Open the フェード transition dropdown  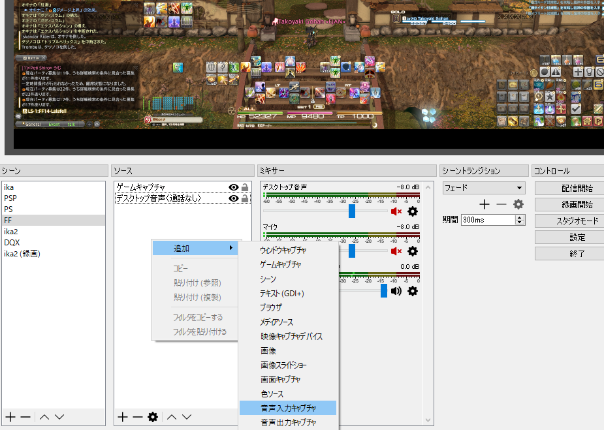pos(484,188)
